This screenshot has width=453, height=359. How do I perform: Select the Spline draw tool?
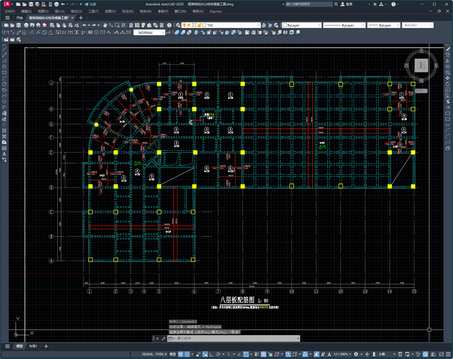4,96
